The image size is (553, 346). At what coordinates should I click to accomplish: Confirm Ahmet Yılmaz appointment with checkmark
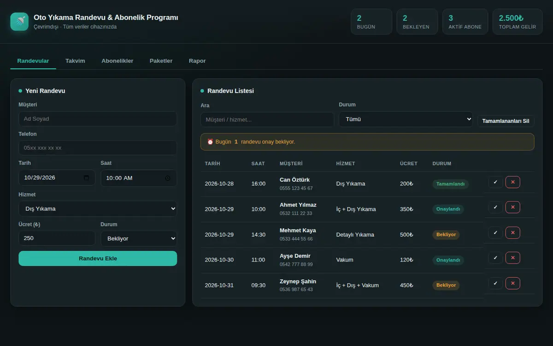coord(495,208)
